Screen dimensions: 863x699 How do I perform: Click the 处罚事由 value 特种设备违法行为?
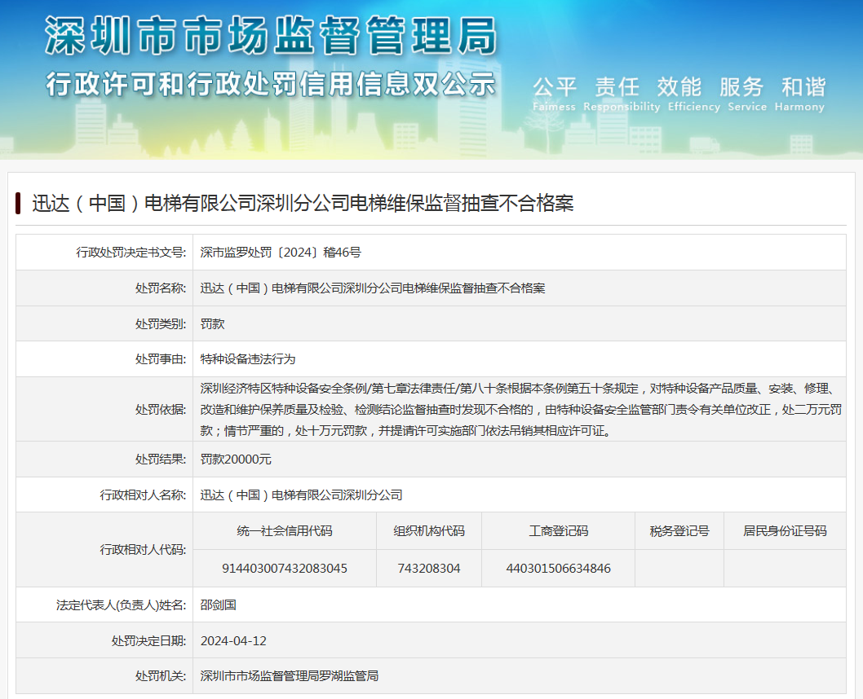pos(248,358)
